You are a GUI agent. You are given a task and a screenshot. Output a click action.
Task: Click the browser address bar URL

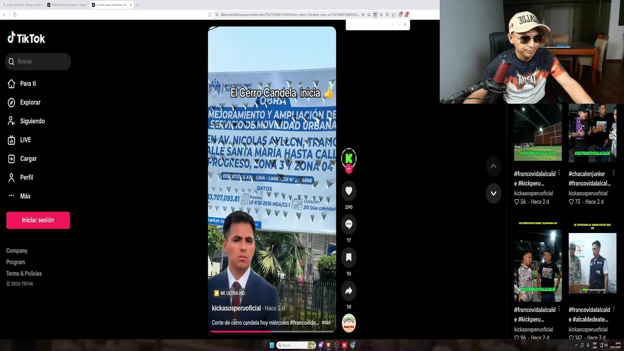(290, 15)
